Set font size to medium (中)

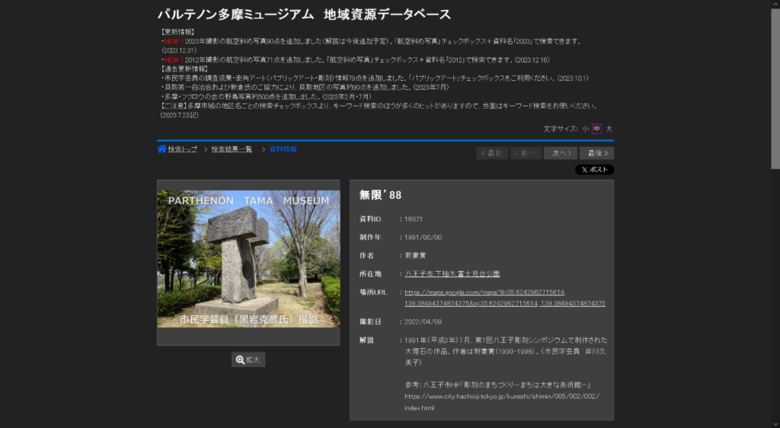point(596,129)
